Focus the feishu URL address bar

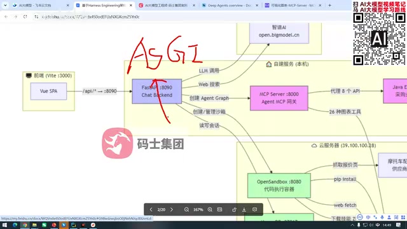tap(90, 17)
